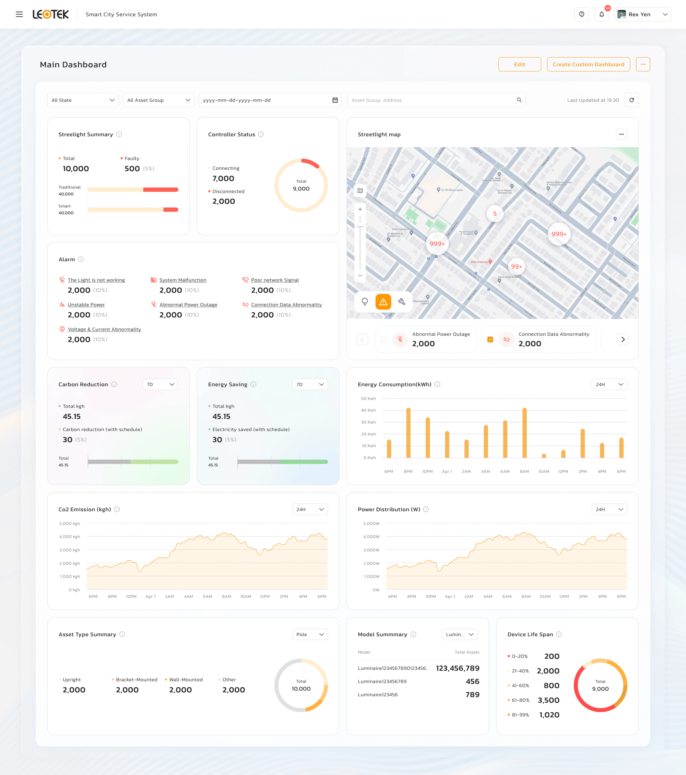Open the notifications bell

[x=601, y=15]
